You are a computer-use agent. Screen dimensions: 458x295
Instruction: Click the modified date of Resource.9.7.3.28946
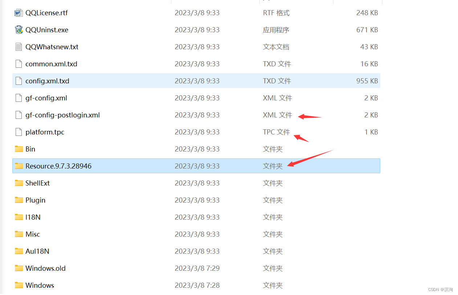[197, 166]
